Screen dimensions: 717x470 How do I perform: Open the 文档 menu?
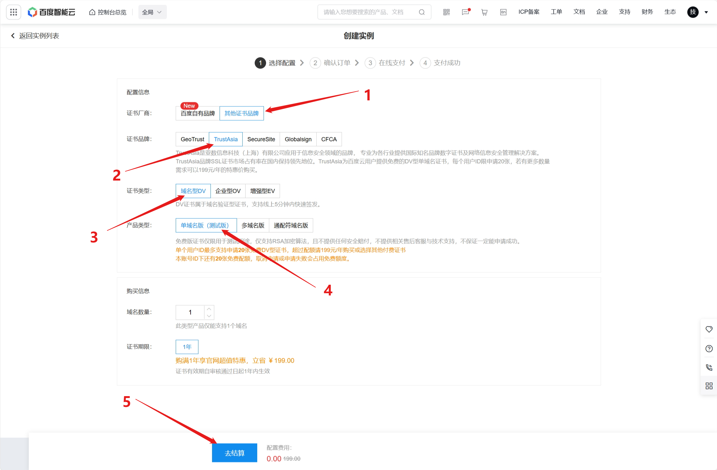click(x=579, y=12)
